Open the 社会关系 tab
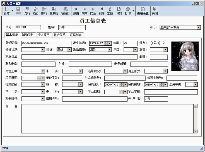The width and height of the screenshot is (205, 152). (60, 35)
